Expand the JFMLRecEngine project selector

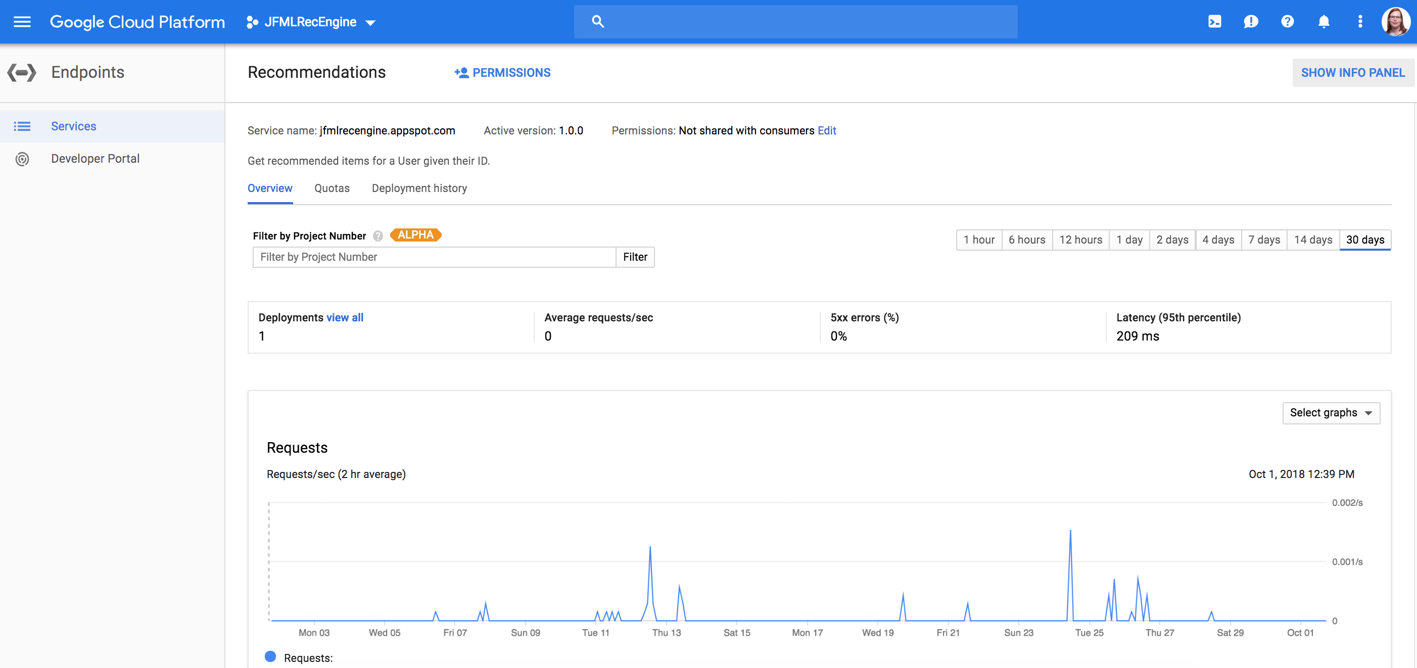311,22
